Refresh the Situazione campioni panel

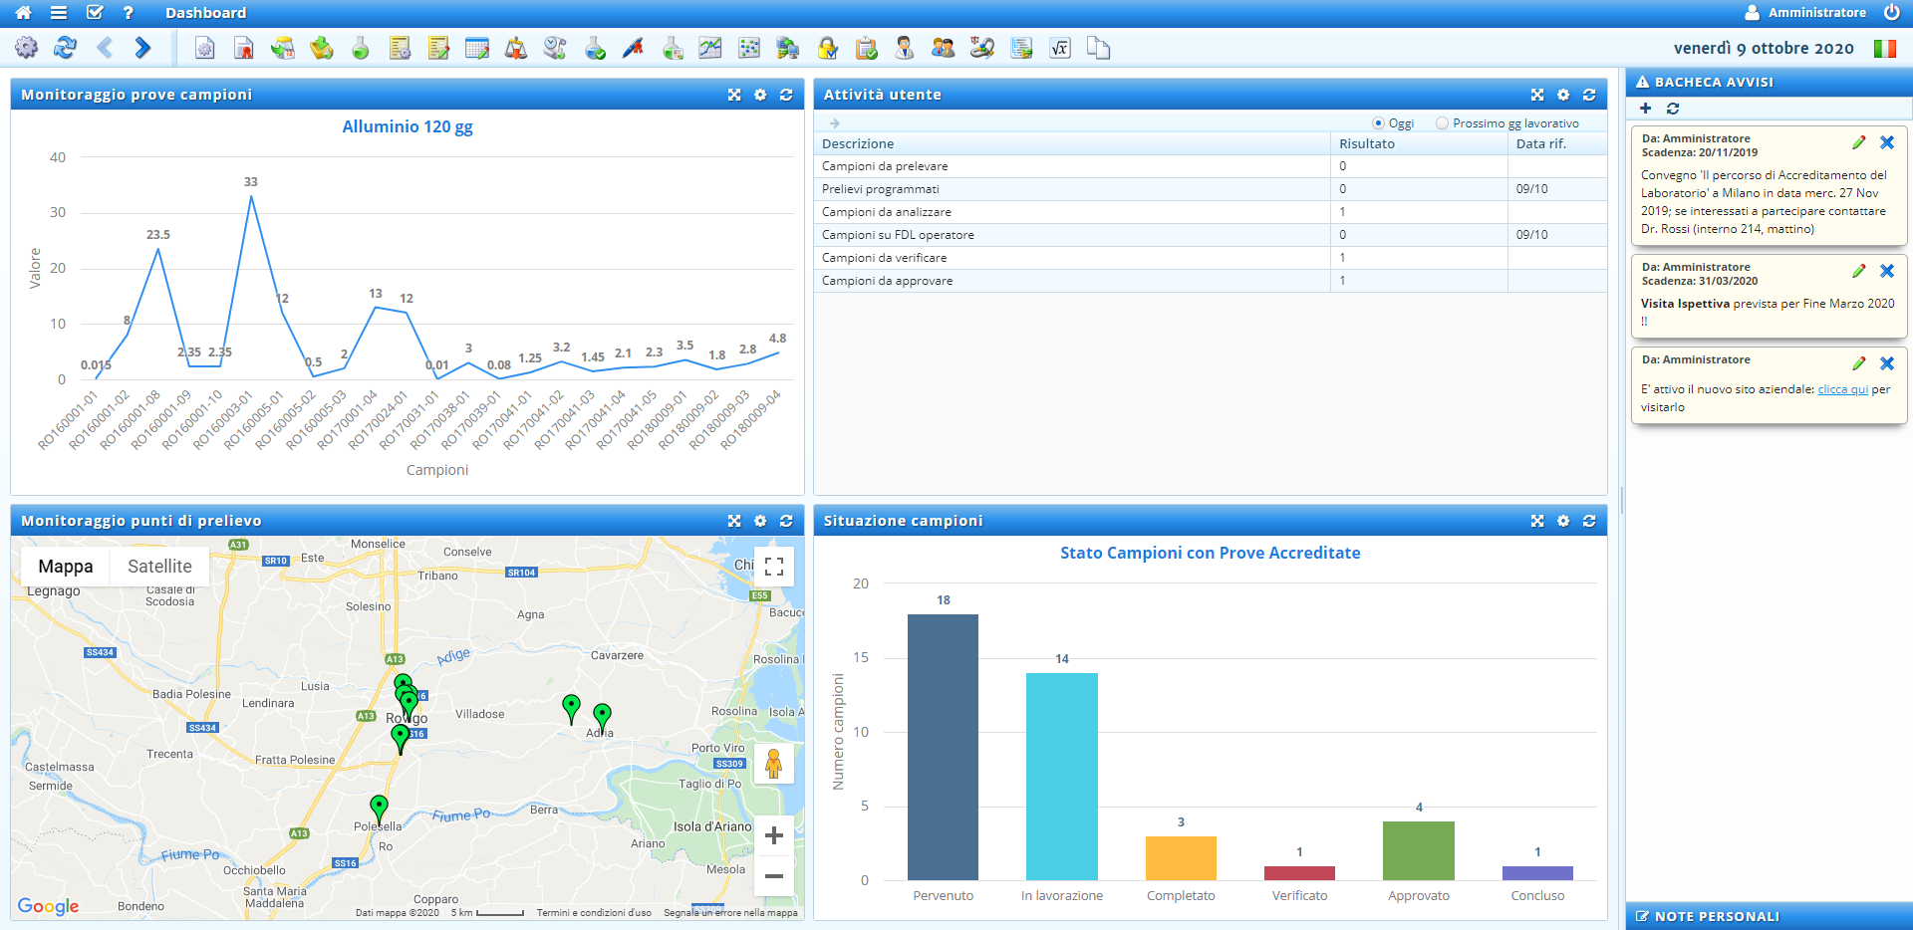pos(1589,521)
